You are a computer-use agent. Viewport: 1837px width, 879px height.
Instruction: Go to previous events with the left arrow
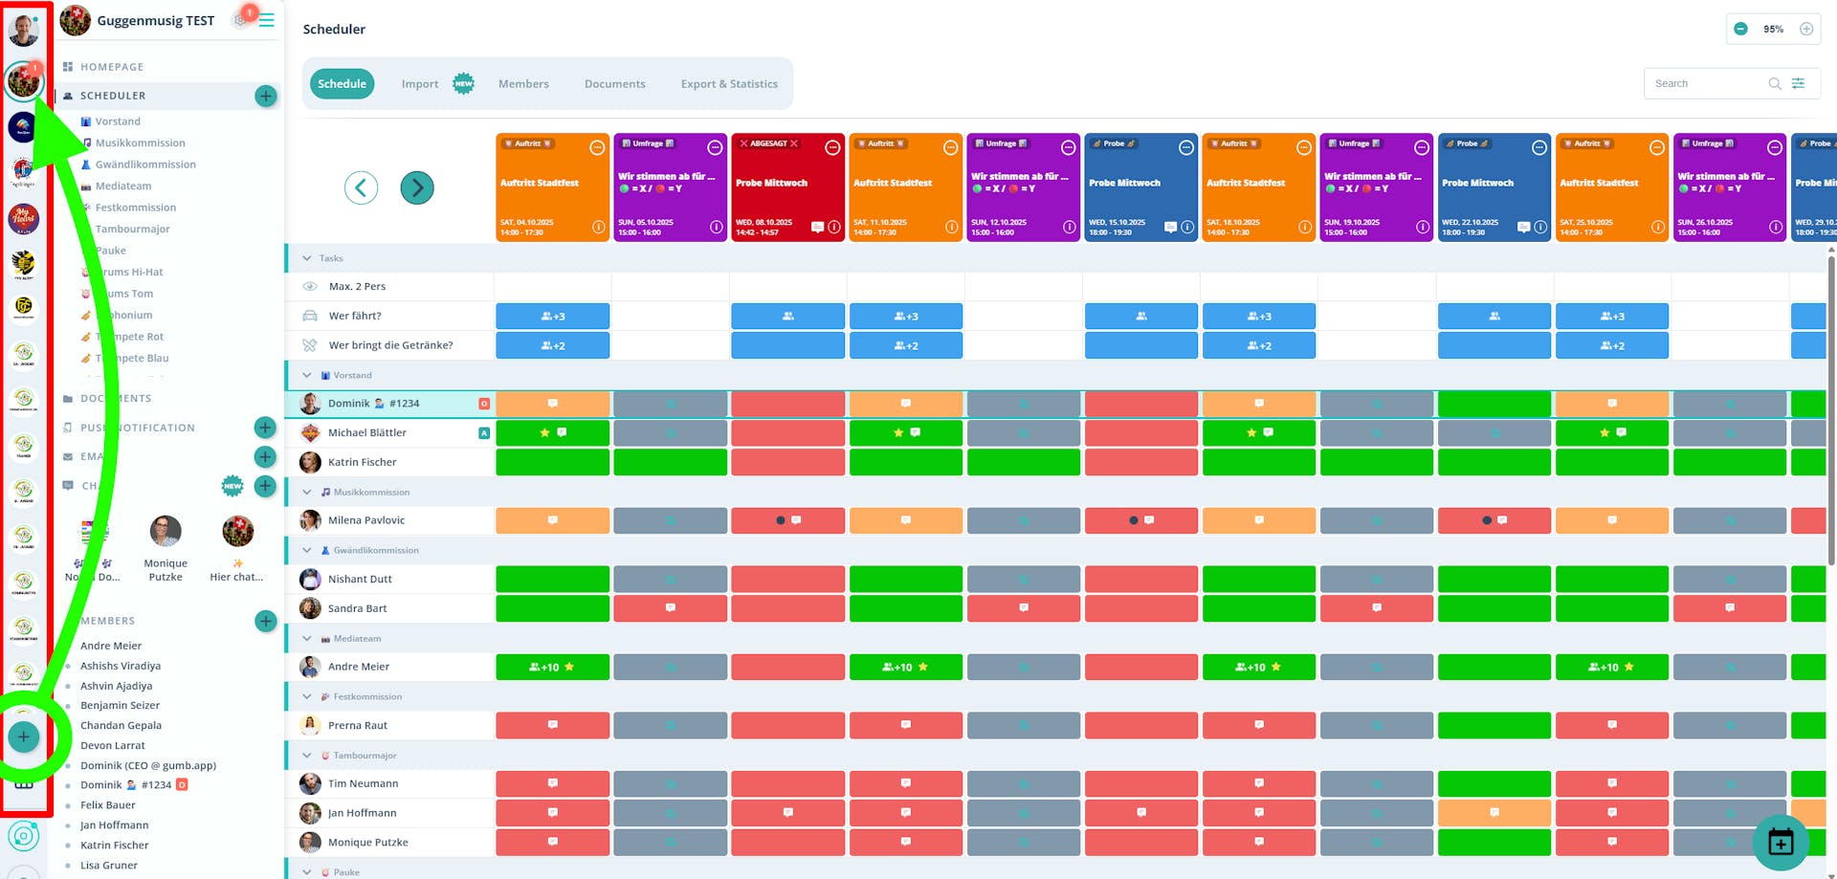coord(361,187)
